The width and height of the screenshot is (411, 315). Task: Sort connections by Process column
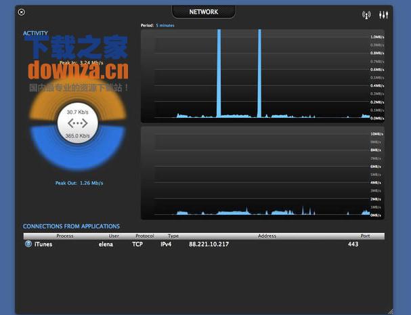[65, 236]
